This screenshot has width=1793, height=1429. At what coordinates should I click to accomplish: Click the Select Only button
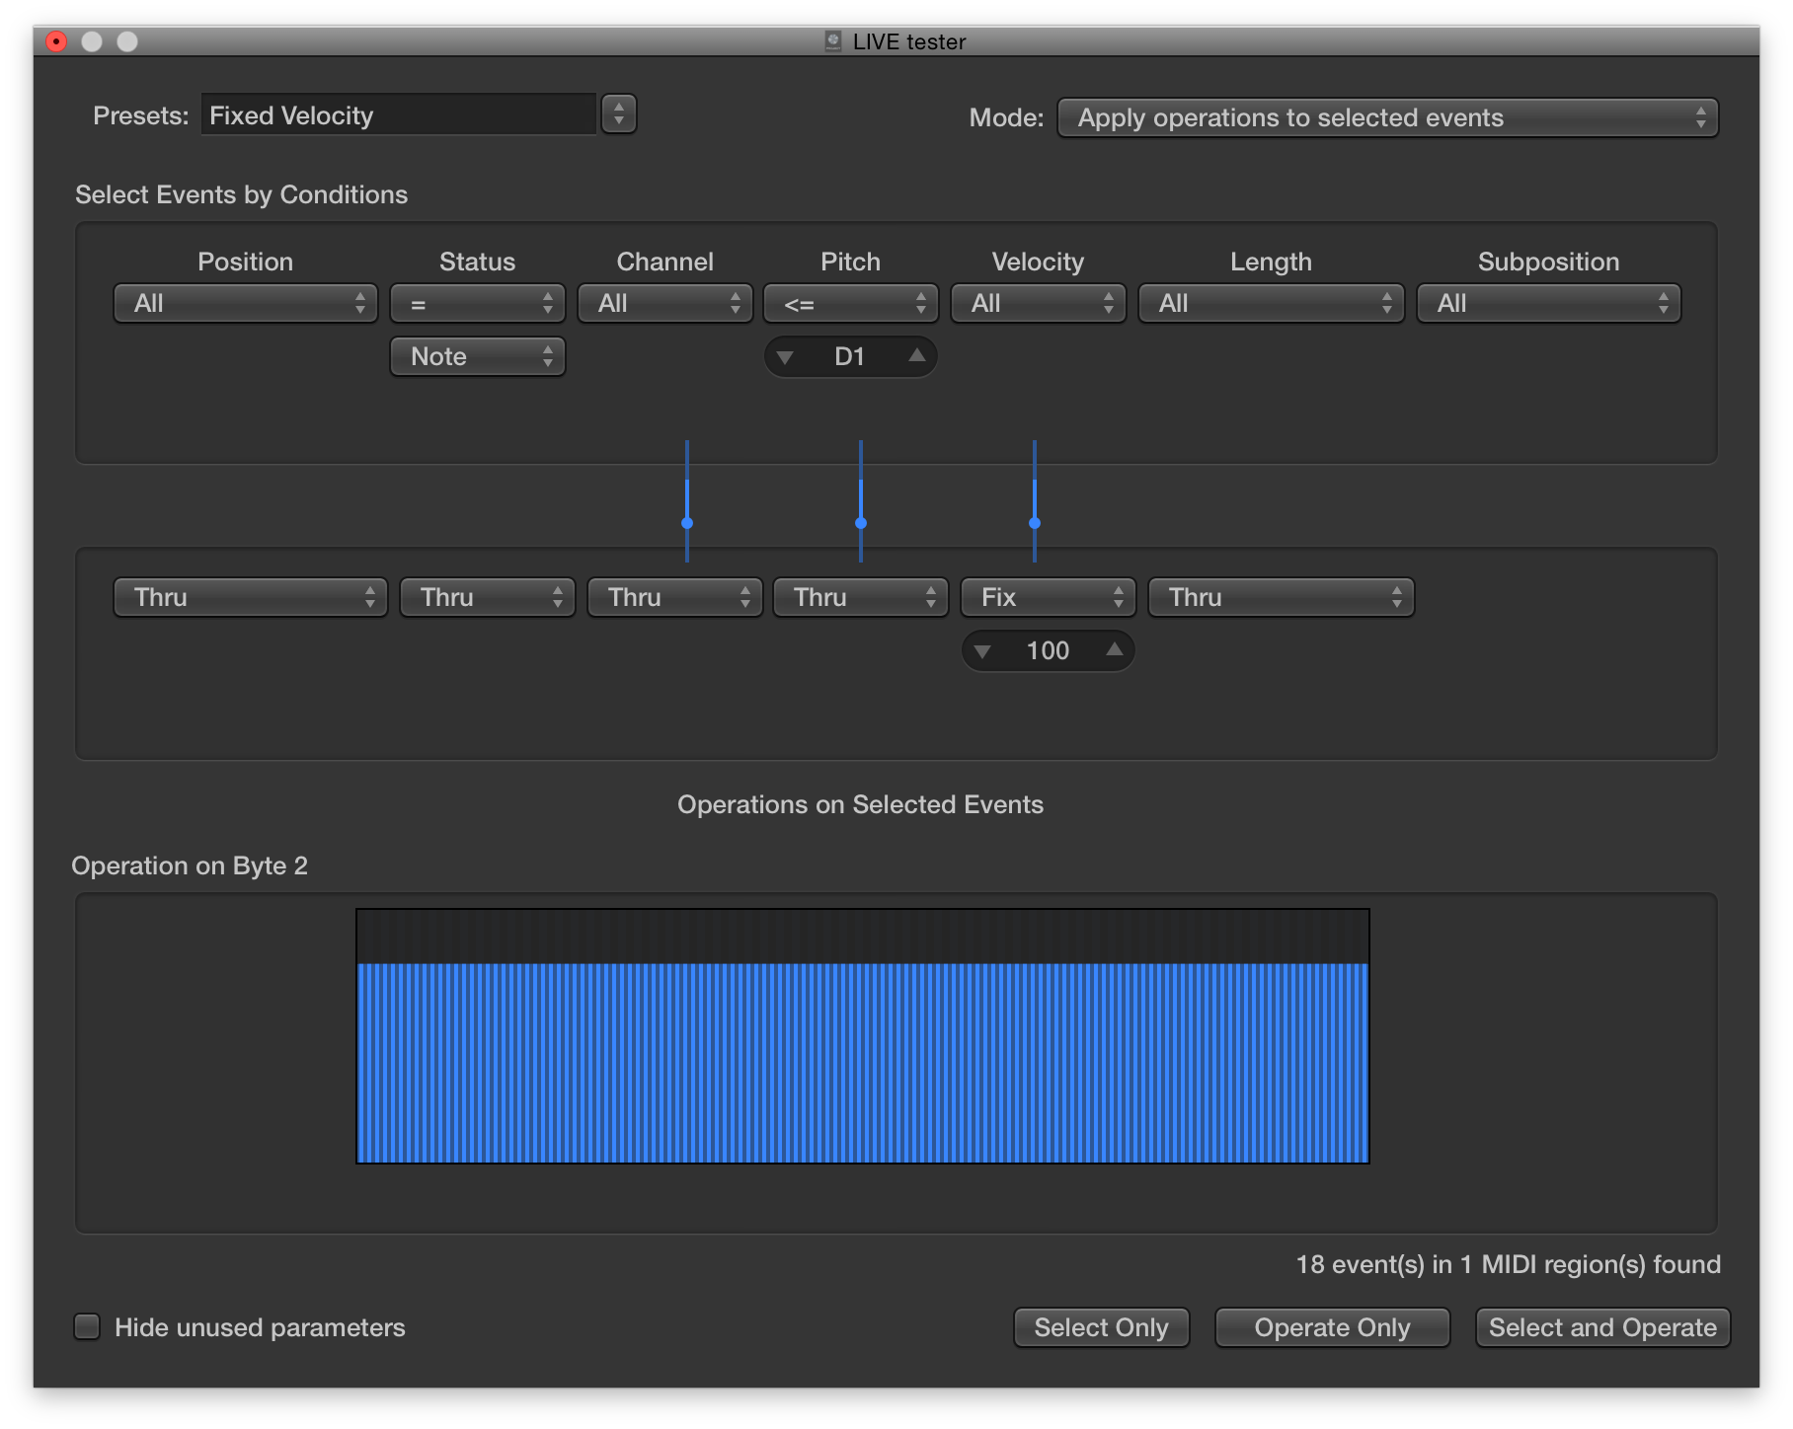coord(1100,1327)
